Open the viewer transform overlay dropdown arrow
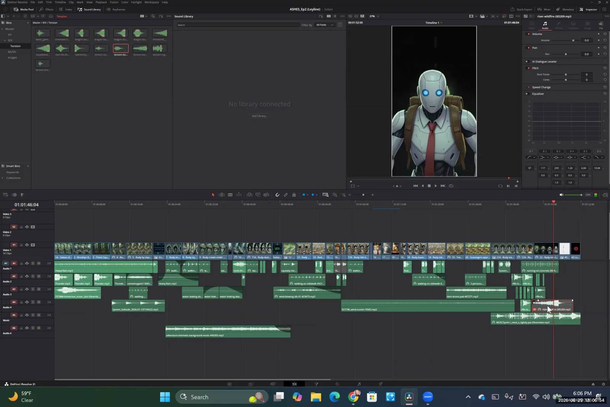The width and height of the screenshot is (610, 407). (358, 186)
